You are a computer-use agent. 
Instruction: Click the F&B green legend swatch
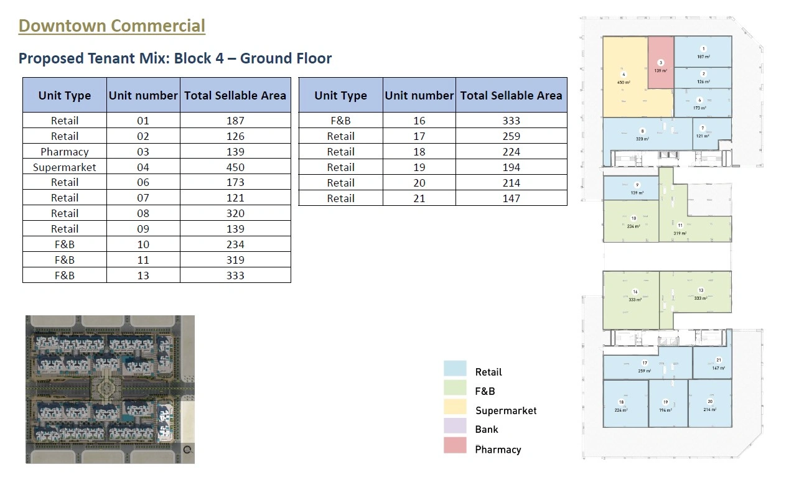[455, 387]
